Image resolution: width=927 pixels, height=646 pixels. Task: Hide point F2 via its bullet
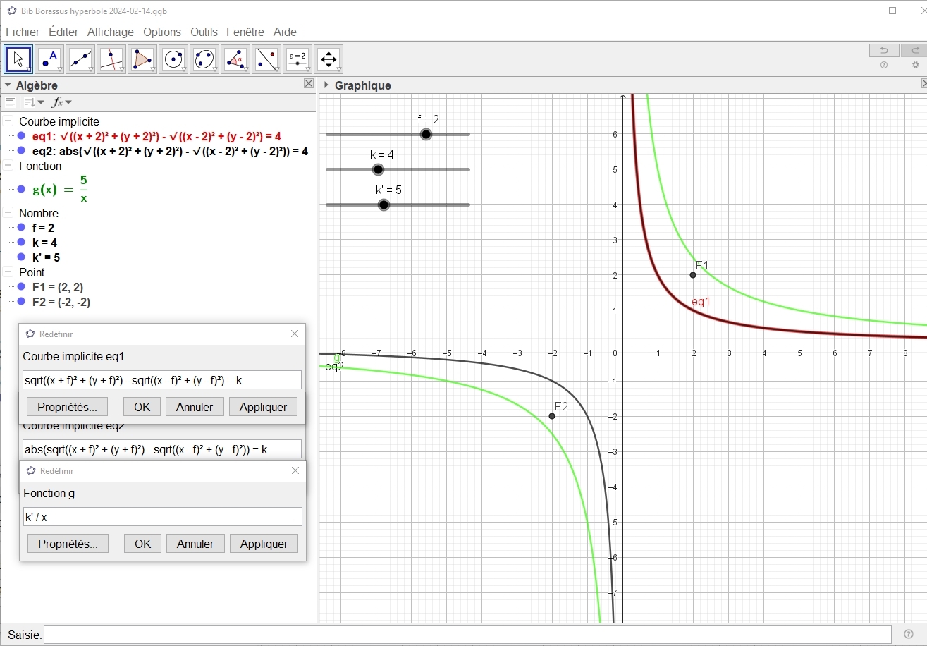(x=21, y=302)
